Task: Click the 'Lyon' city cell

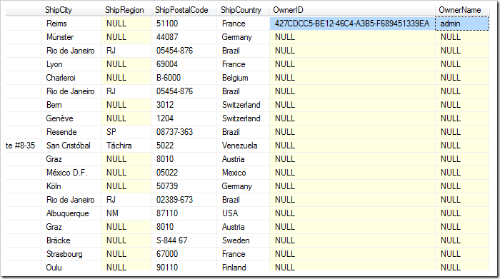Action: (71, 64)
